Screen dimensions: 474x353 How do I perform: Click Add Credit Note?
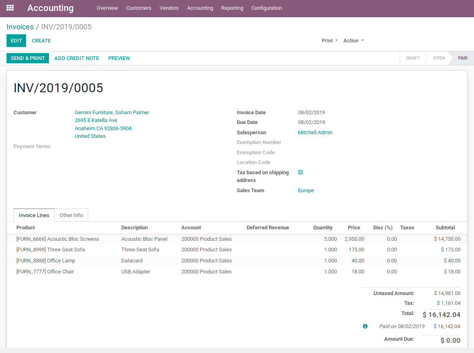click(x=77, y=58)
